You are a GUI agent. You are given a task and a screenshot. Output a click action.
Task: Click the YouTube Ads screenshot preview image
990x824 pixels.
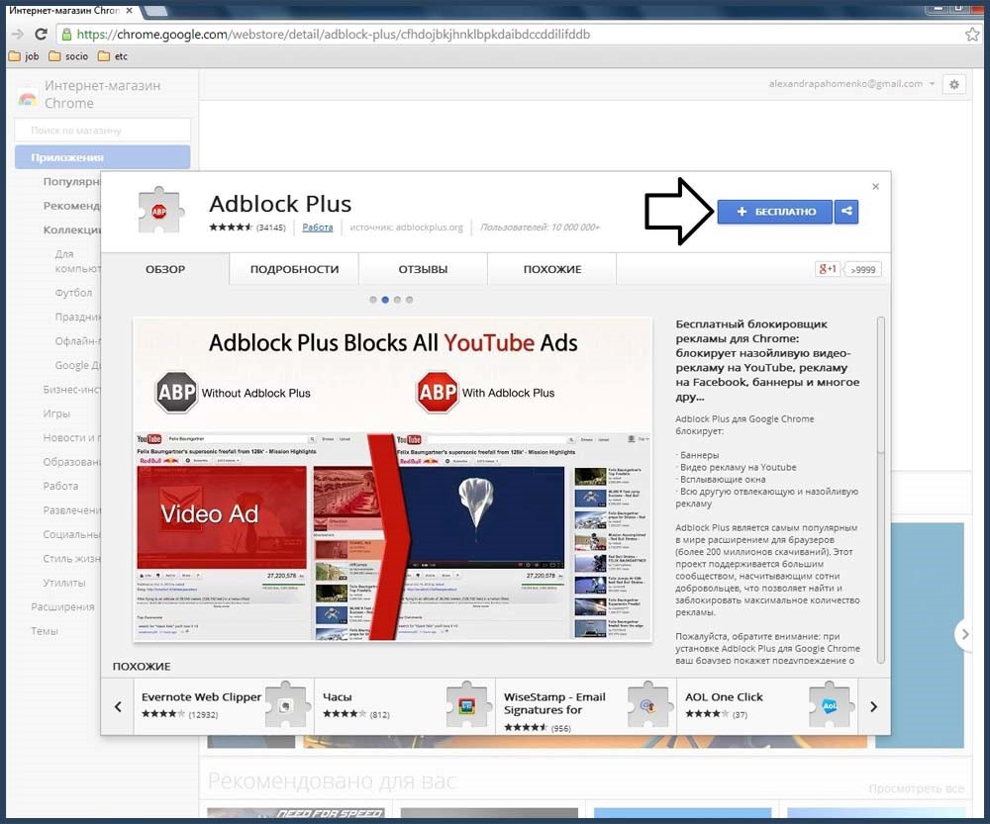tap(393, 480)
